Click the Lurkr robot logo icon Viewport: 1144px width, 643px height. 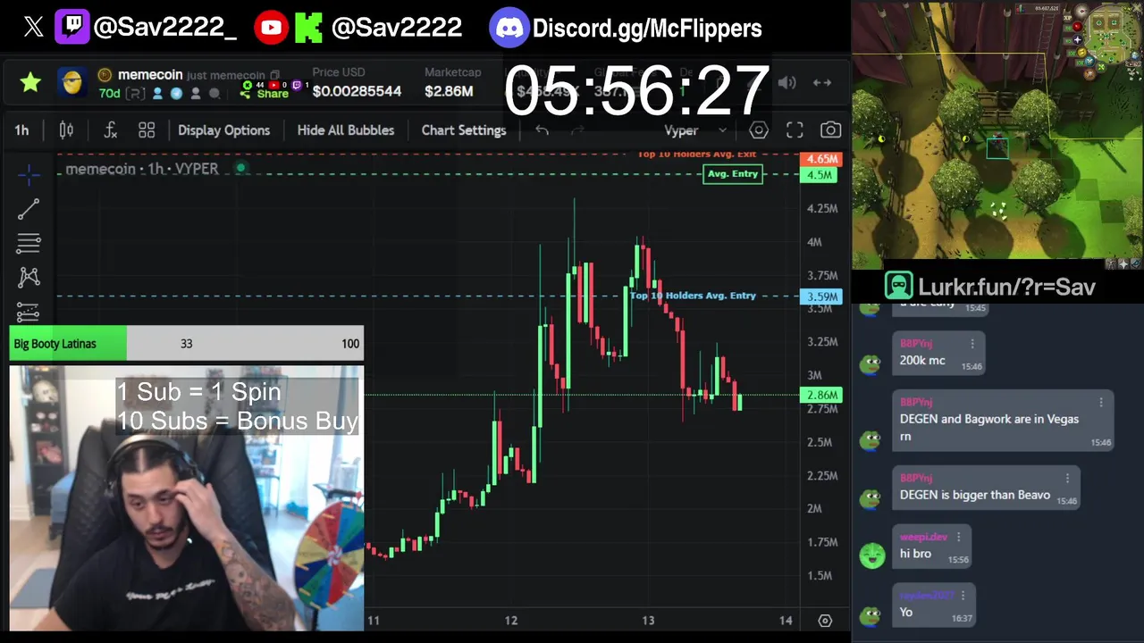898,287
